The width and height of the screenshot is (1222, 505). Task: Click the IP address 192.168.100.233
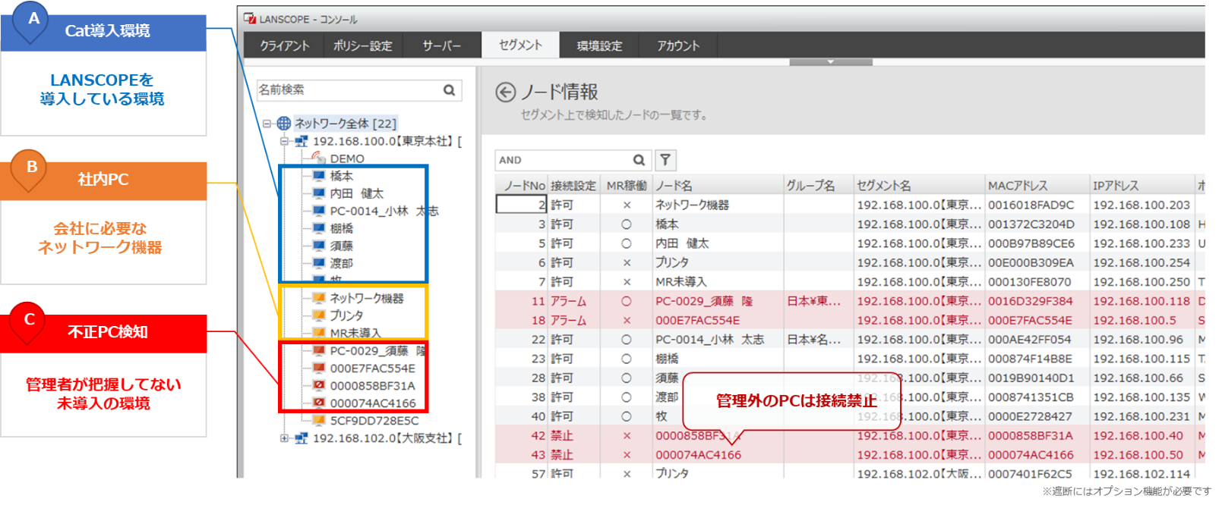pos(1141,243)
